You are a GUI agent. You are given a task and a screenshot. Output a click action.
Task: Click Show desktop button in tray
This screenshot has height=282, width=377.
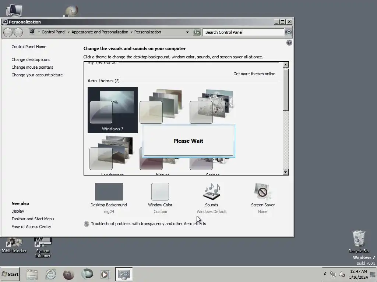(373, 274)
